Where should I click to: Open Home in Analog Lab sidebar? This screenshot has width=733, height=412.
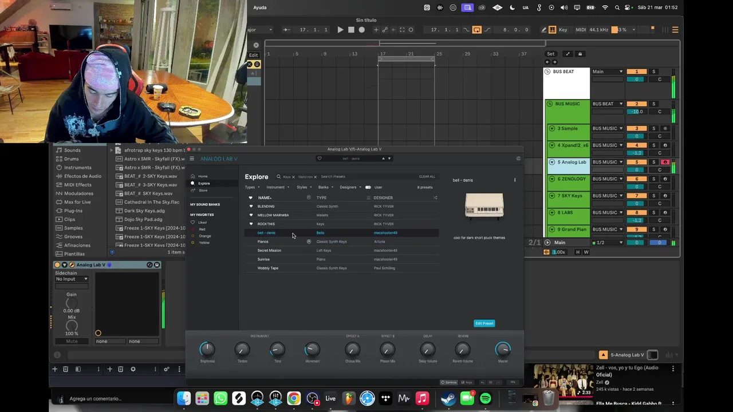pyautogui.click(x=203, y=176)
